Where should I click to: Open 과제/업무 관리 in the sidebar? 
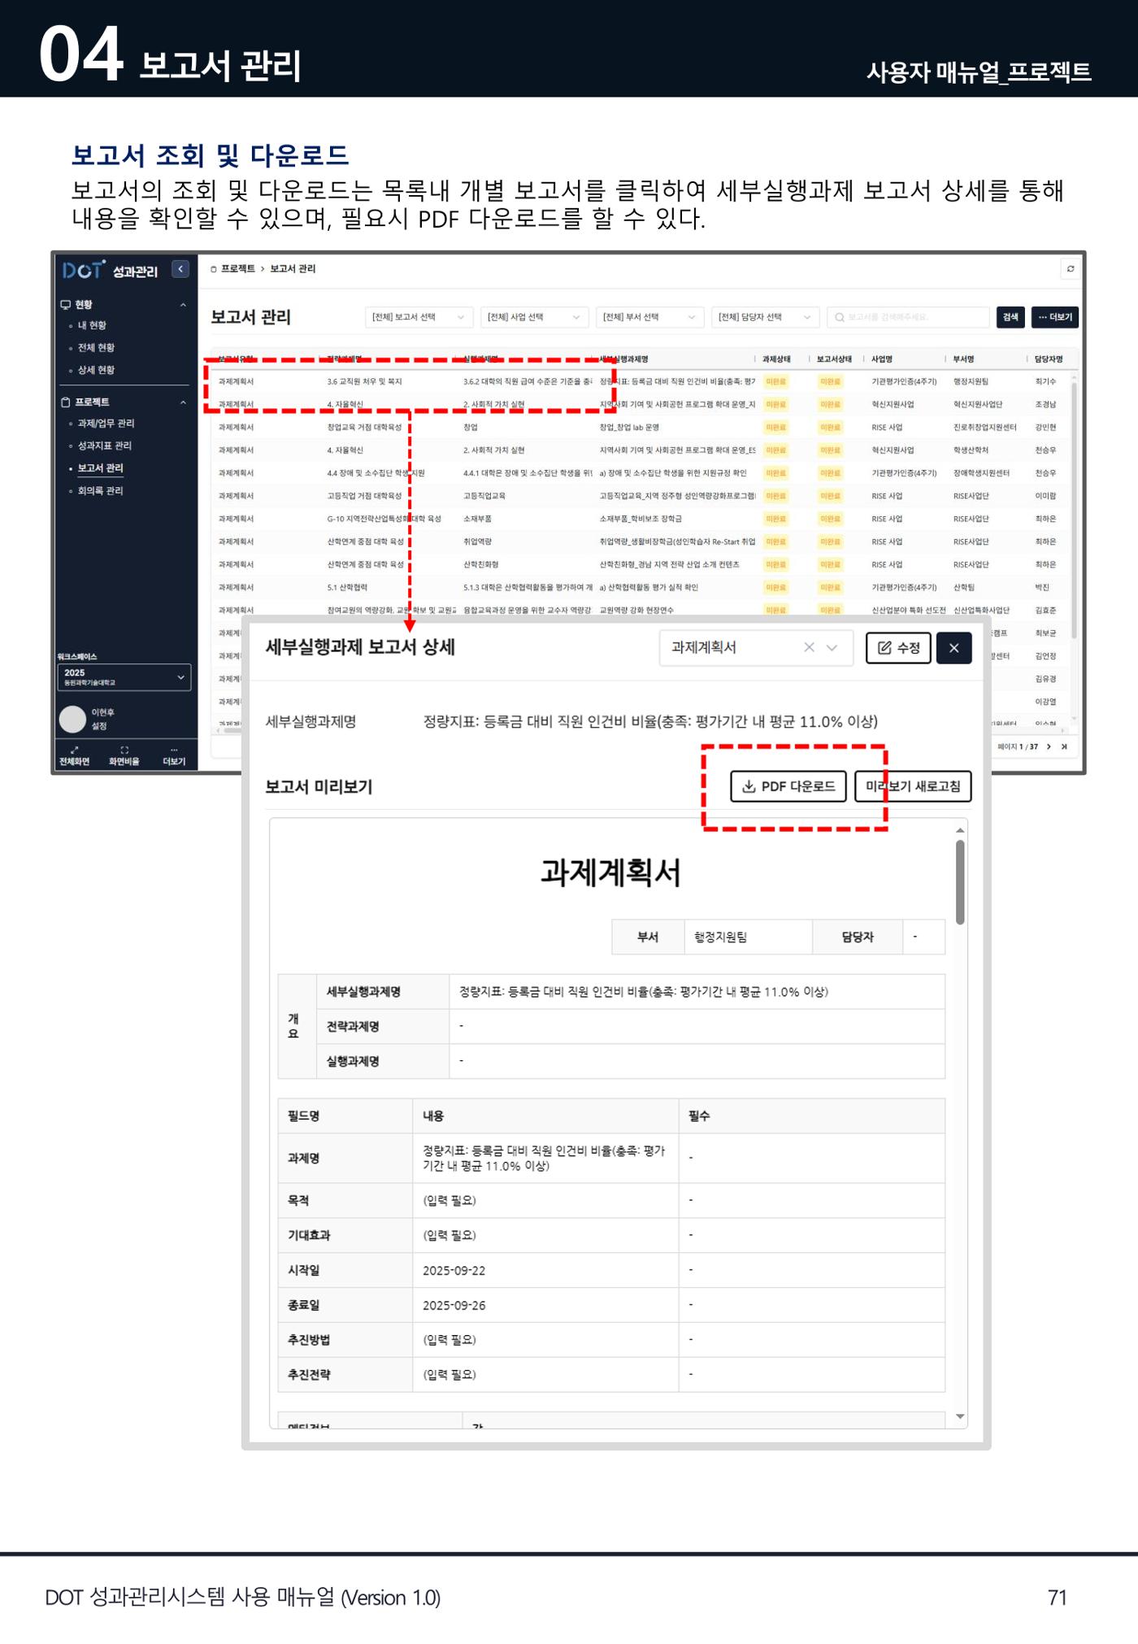106,424
